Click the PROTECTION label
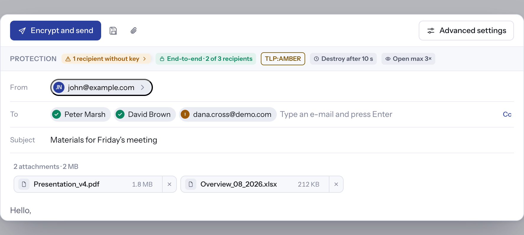The height and width of the screenshot is (235, 524). coord(33,59)
